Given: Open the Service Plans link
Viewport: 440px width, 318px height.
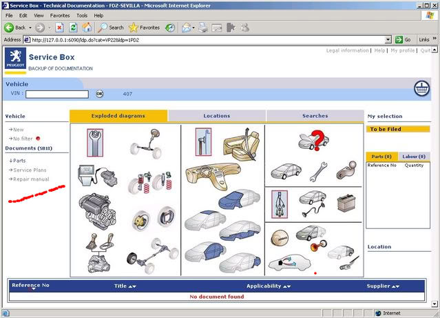Looking at the screenshot, I should (x=30, y=170).
